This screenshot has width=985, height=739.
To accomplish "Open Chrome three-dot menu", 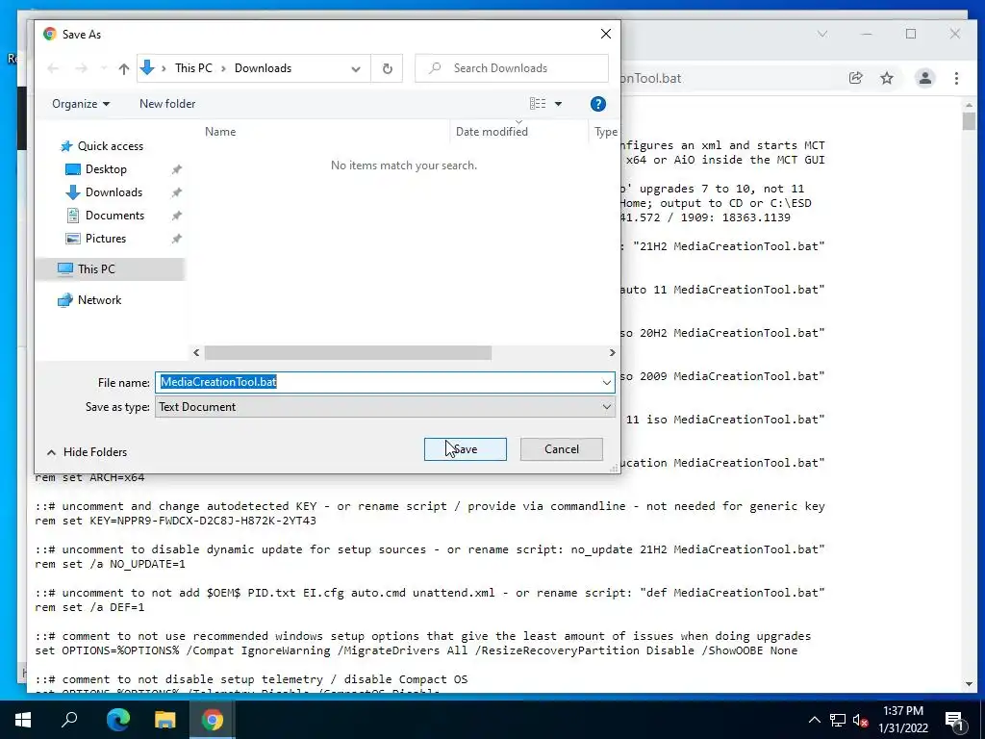I will 956,78.
